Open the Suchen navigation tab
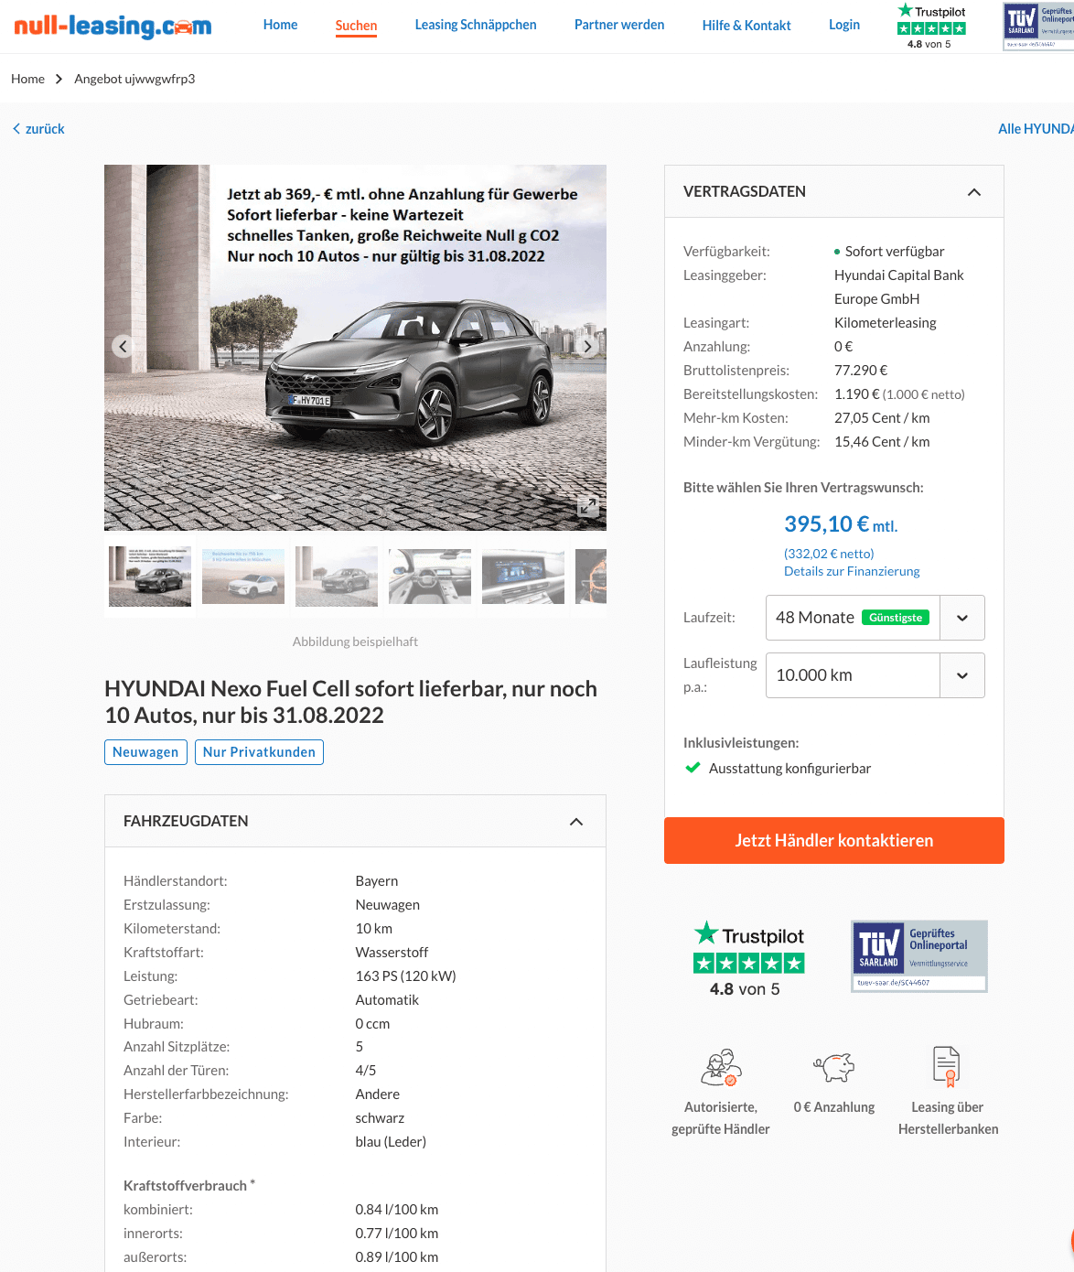1074x1272 pixels. (356, 26)
